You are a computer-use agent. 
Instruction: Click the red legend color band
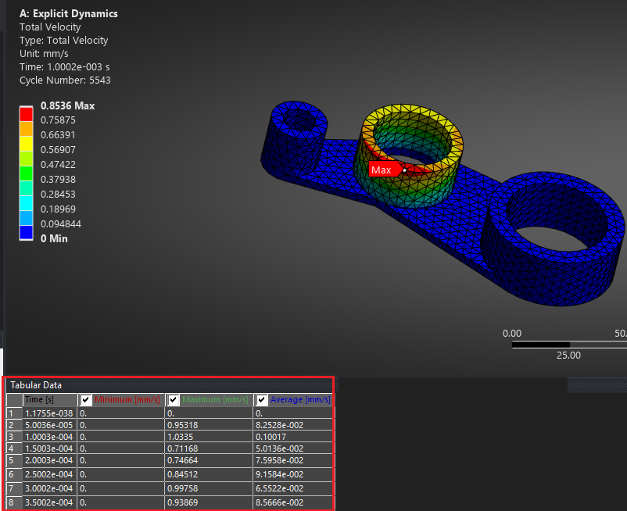[x=27, y=114]
